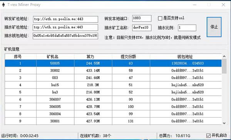Click the 算力 column header
Image resolution: width=231 pixels, height=140 pixels.
[93, 57]
